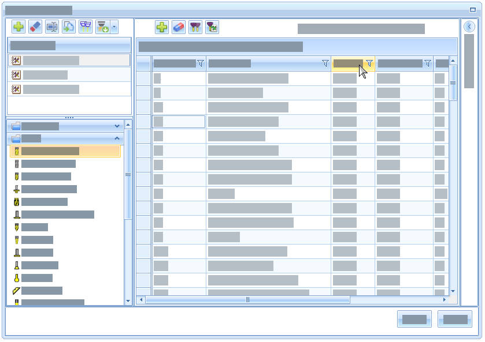Open dropdown arrow beside left toolbar import icon
Image resolution: width=485 pixels, height=342 pixels.
pyautogui.click(x=114, y=27)
